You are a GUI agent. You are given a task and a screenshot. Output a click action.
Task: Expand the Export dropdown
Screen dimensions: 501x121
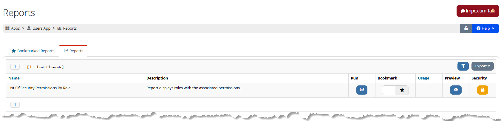pyautogui.click(x=483, y=66)
